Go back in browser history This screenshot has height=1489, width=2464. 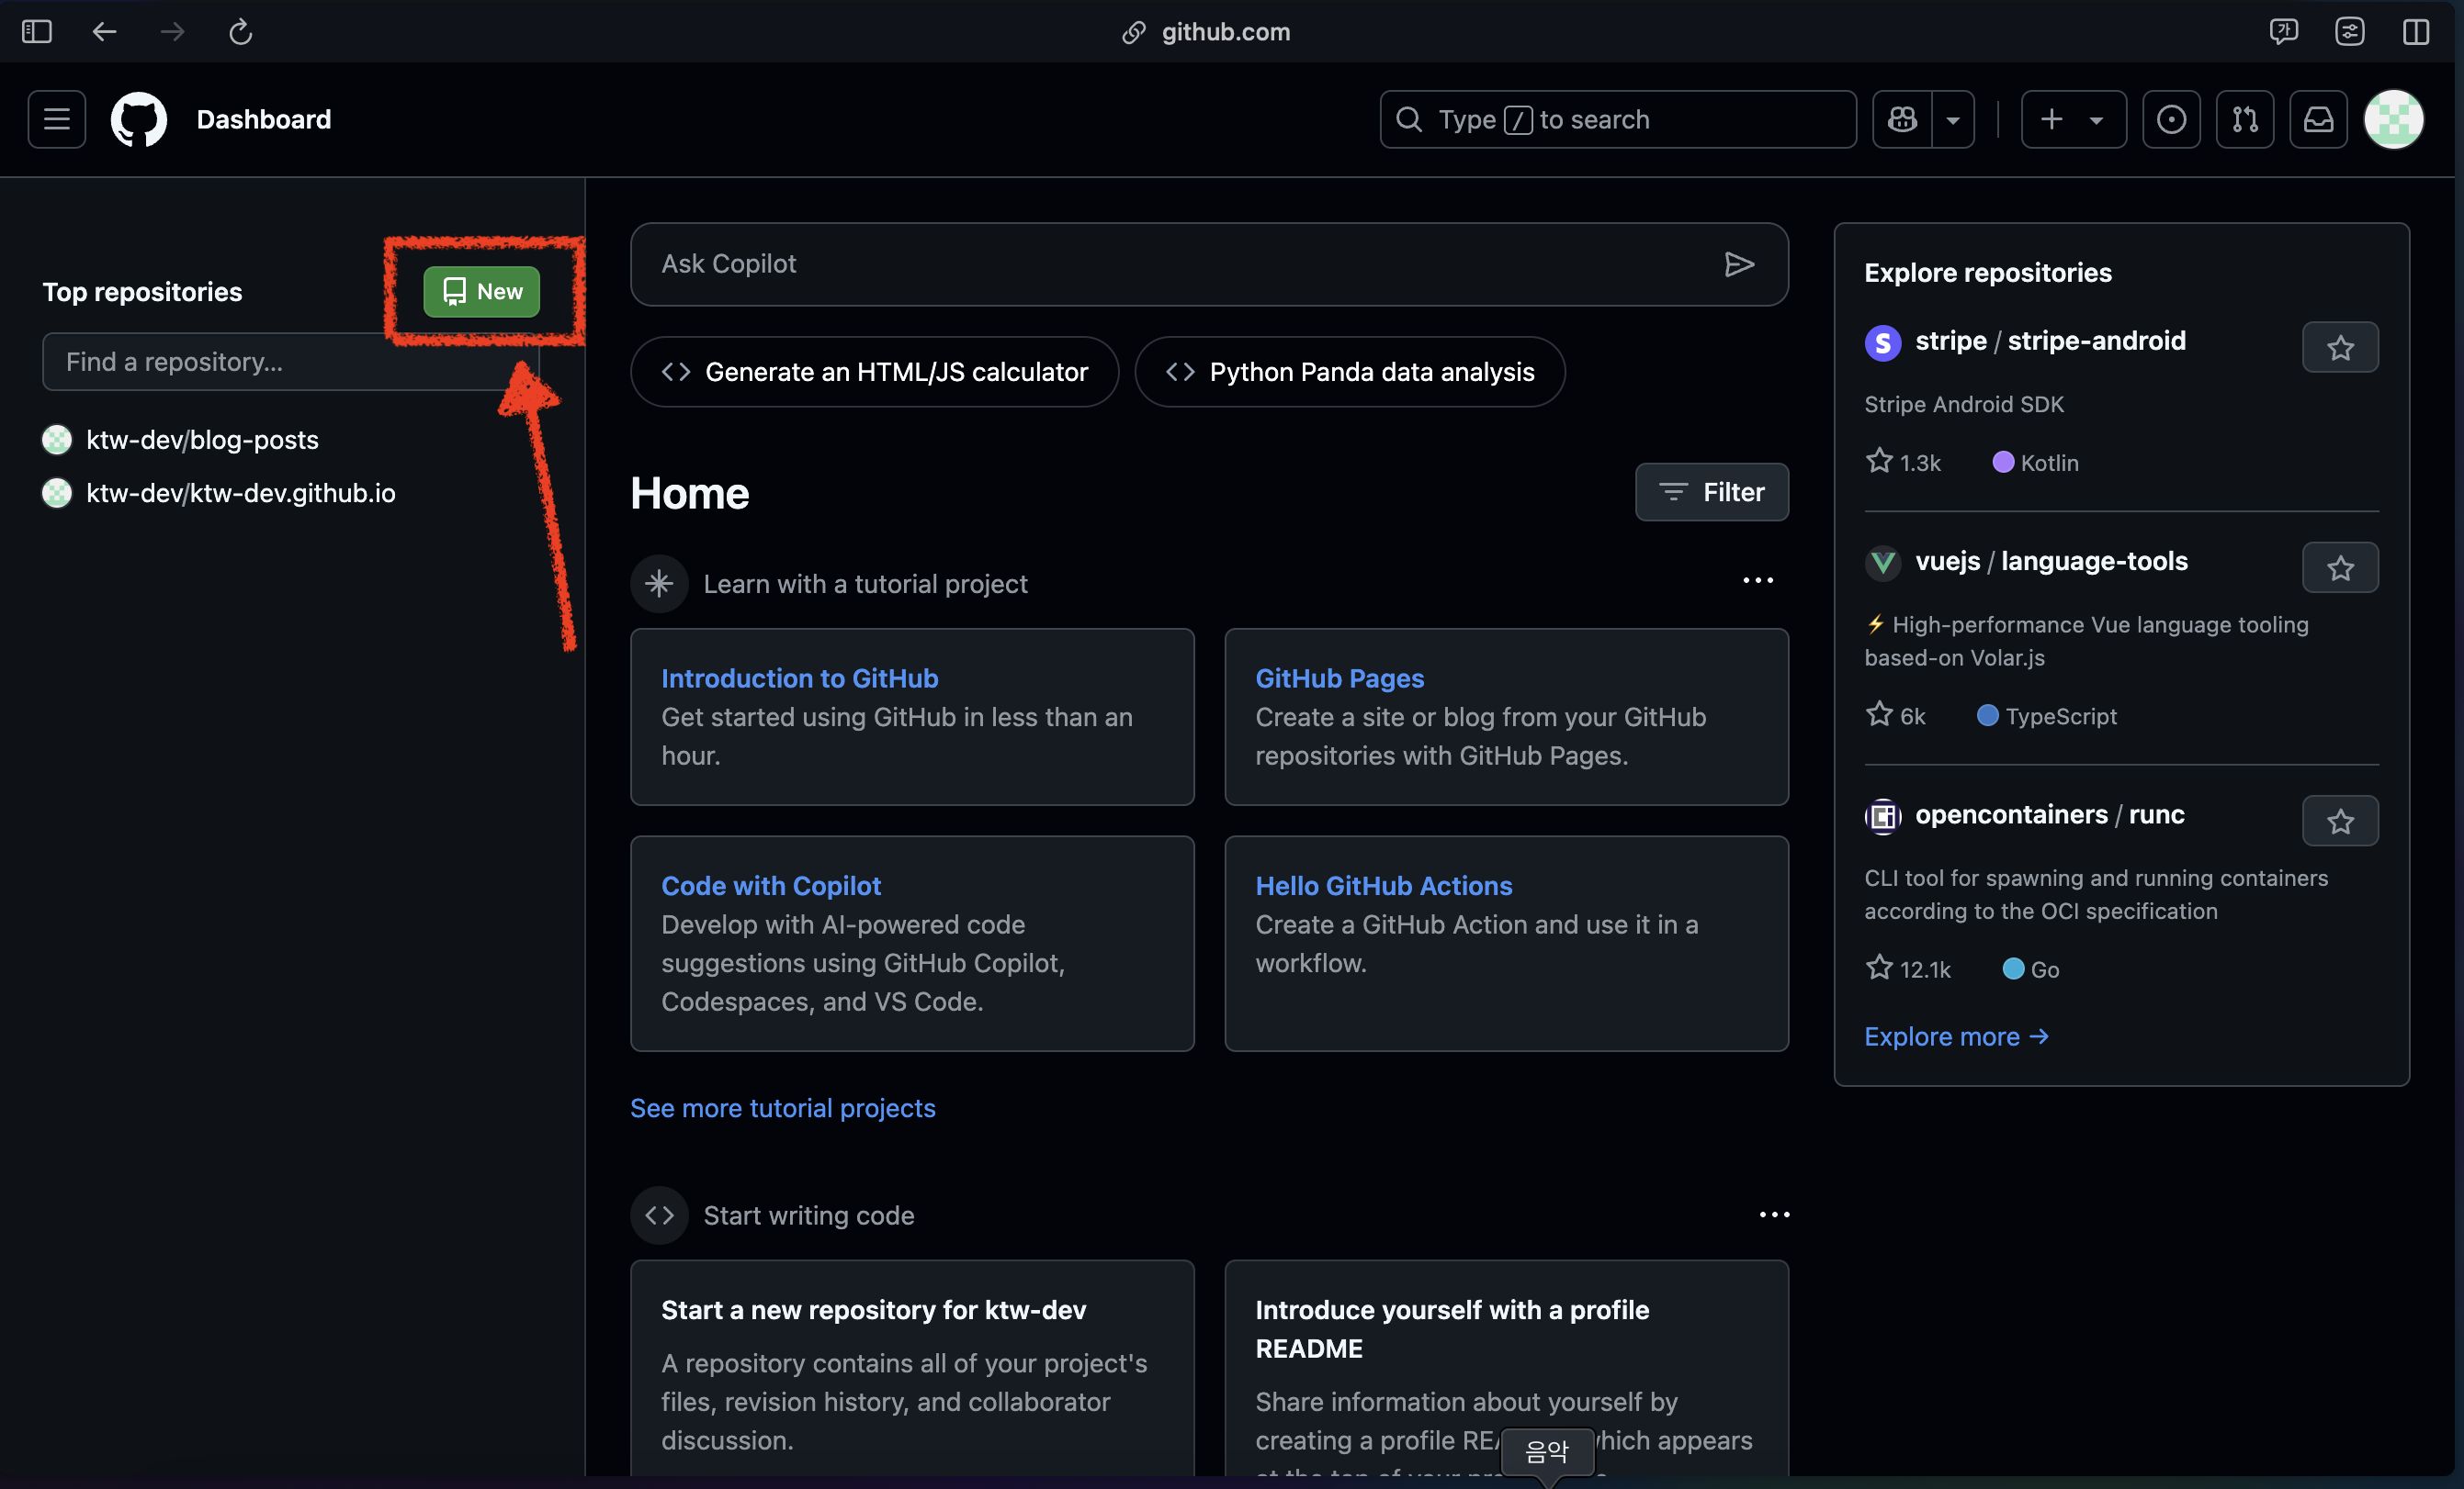pos(104,32)
